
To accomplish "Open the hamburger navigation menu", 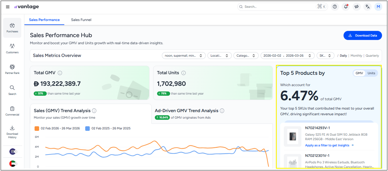I will click(x=8, y=7).
